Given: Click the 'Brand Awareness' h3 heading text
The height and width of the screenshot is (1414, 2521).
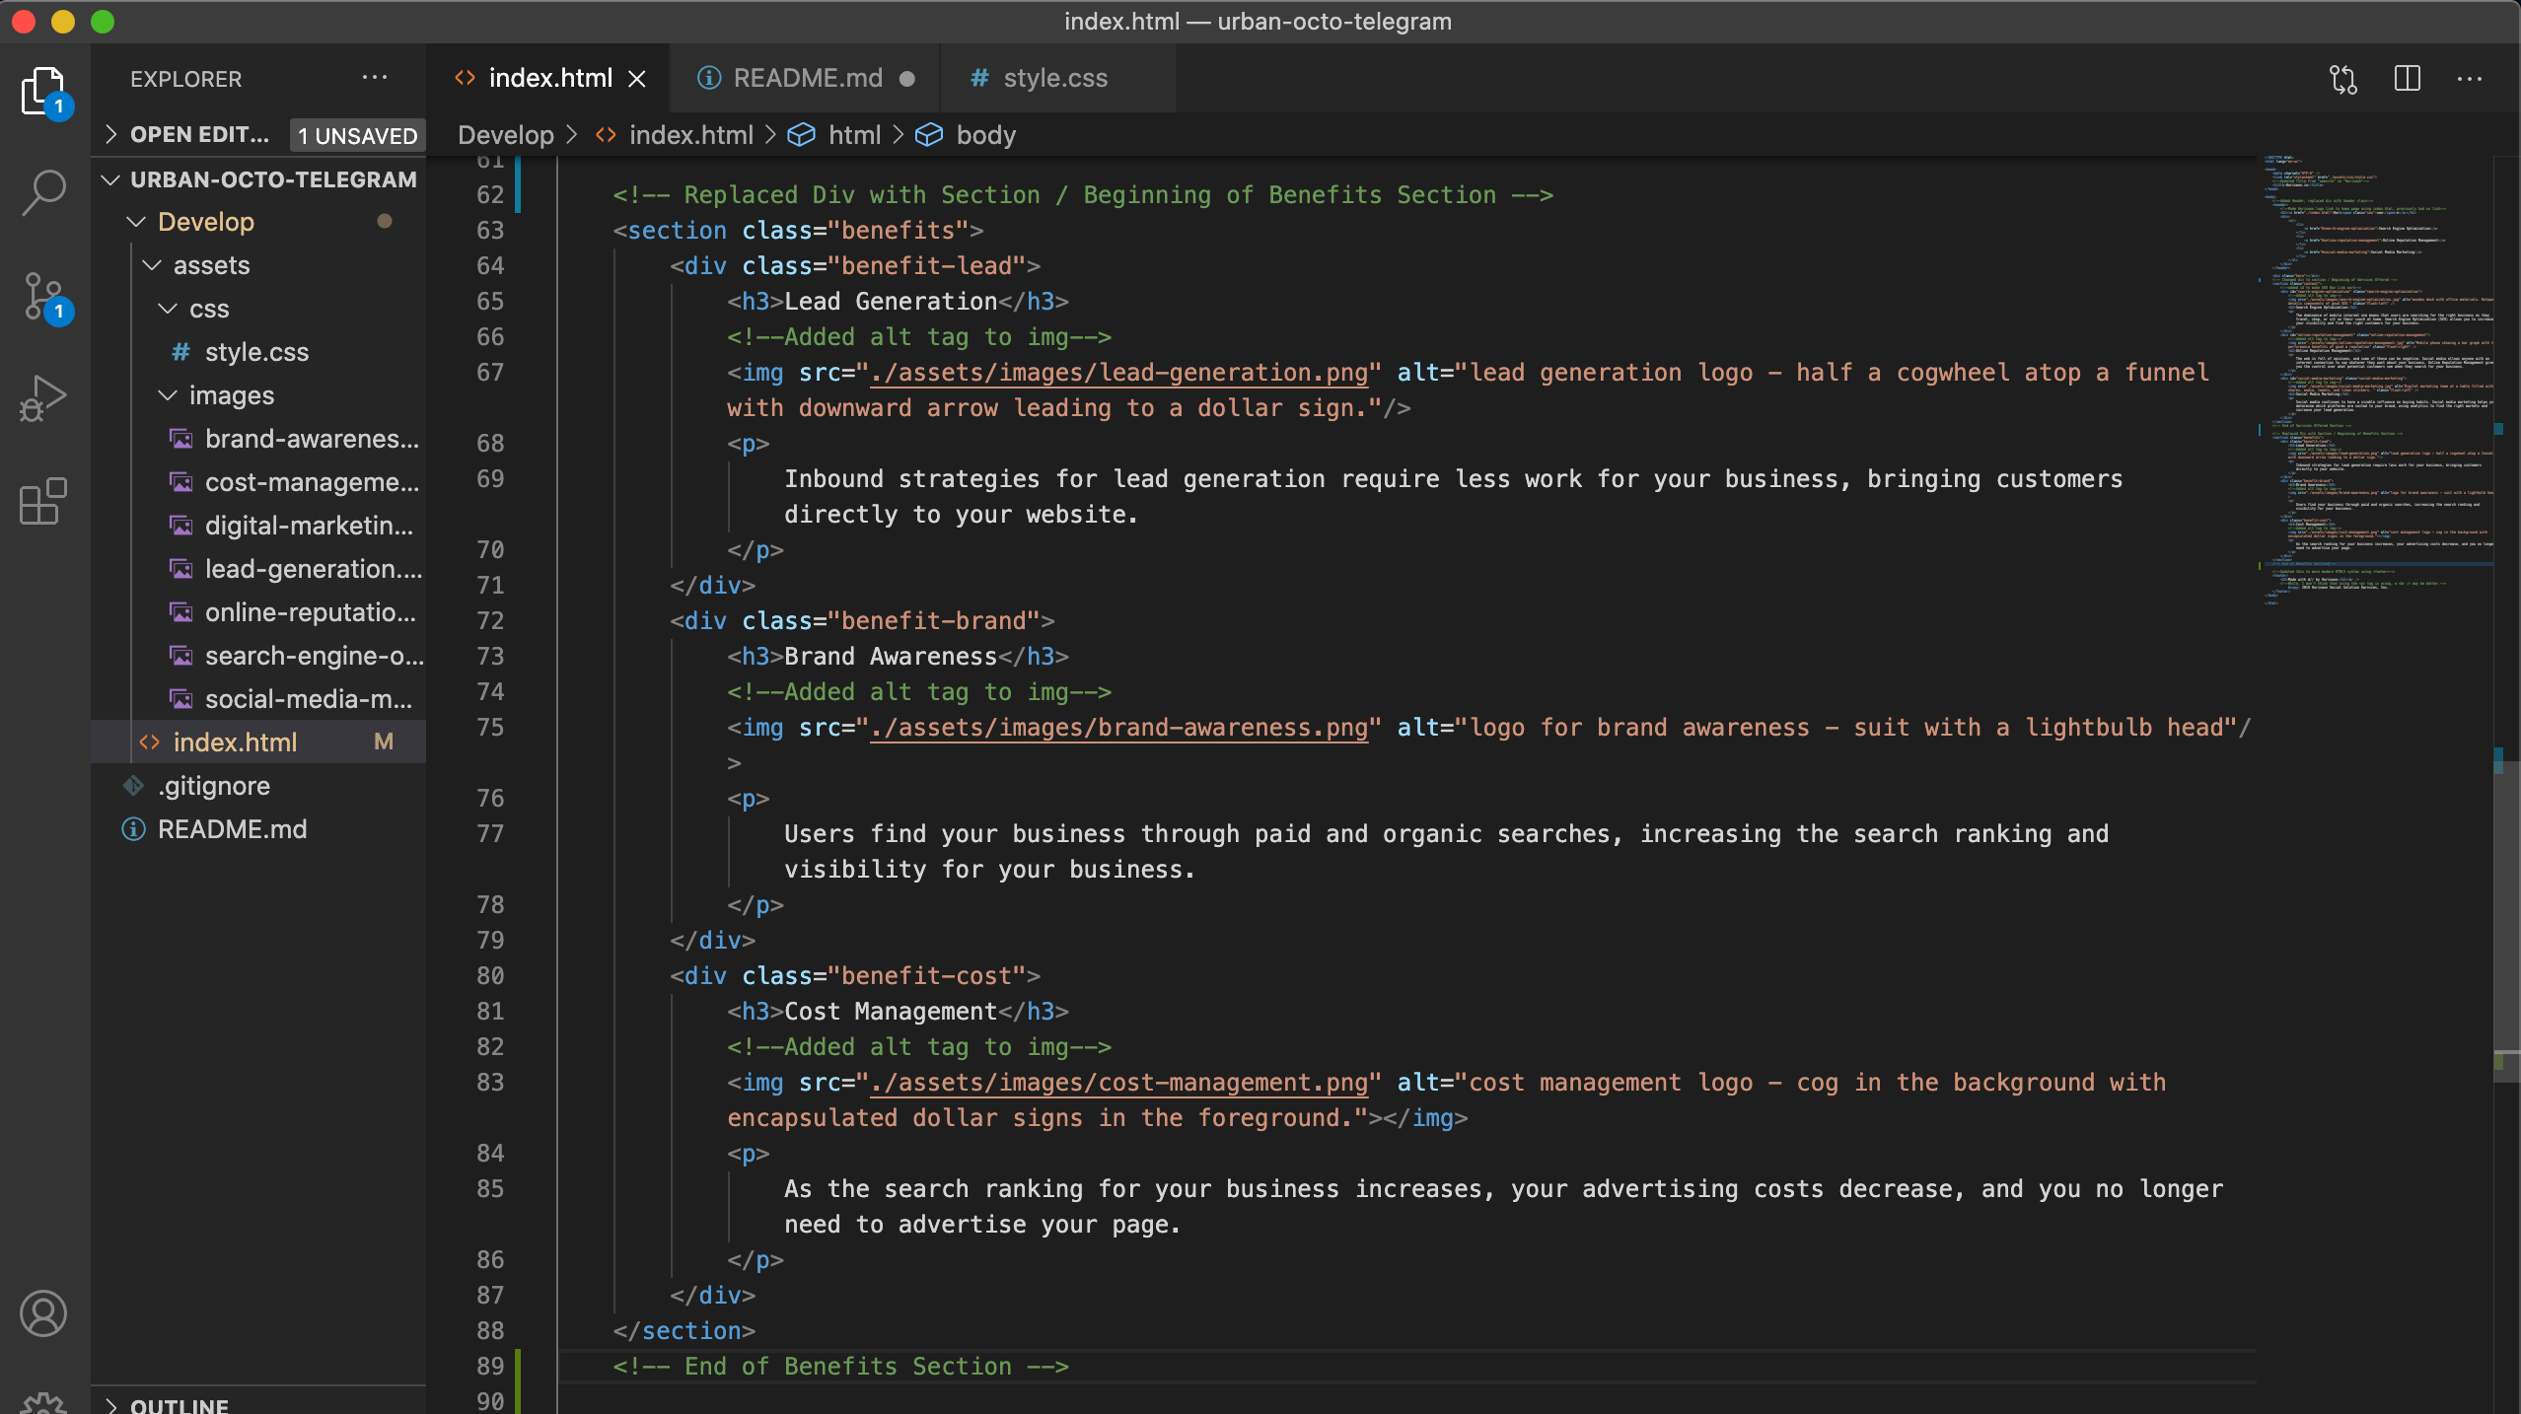Looking at the screenshot, I should 891,656.
